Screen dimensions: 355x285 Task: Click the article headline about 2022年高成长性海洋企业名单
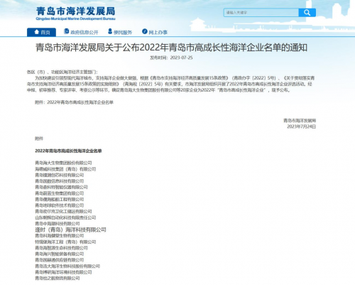point(171,48)
